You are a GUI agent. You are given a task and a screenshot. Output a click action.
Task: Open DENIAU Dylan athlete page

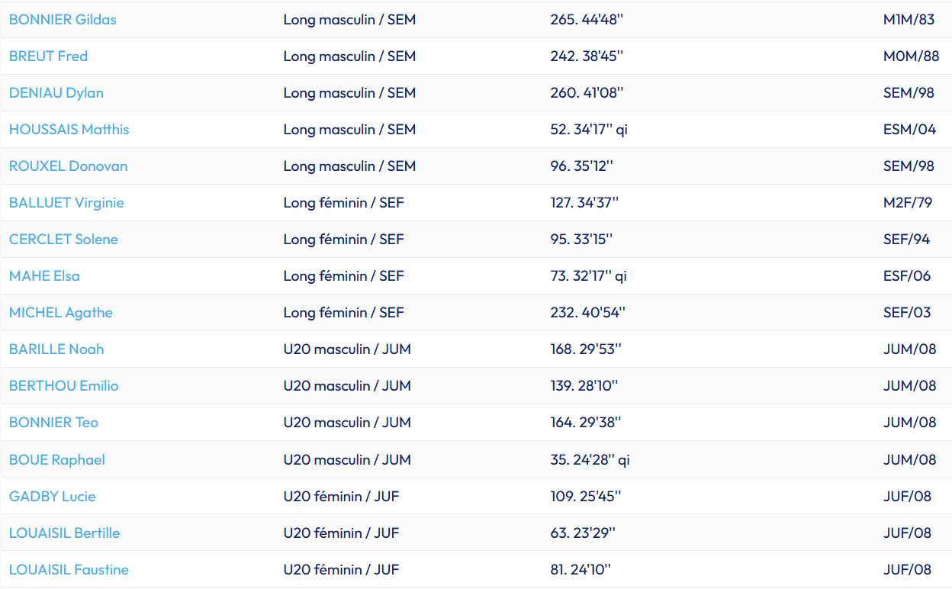(56, 93)
